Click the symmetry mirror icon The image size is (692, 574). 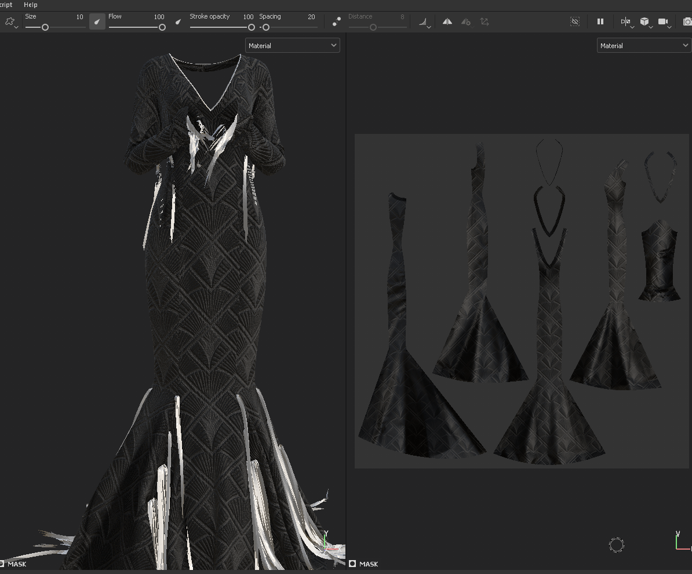[447, 22]
